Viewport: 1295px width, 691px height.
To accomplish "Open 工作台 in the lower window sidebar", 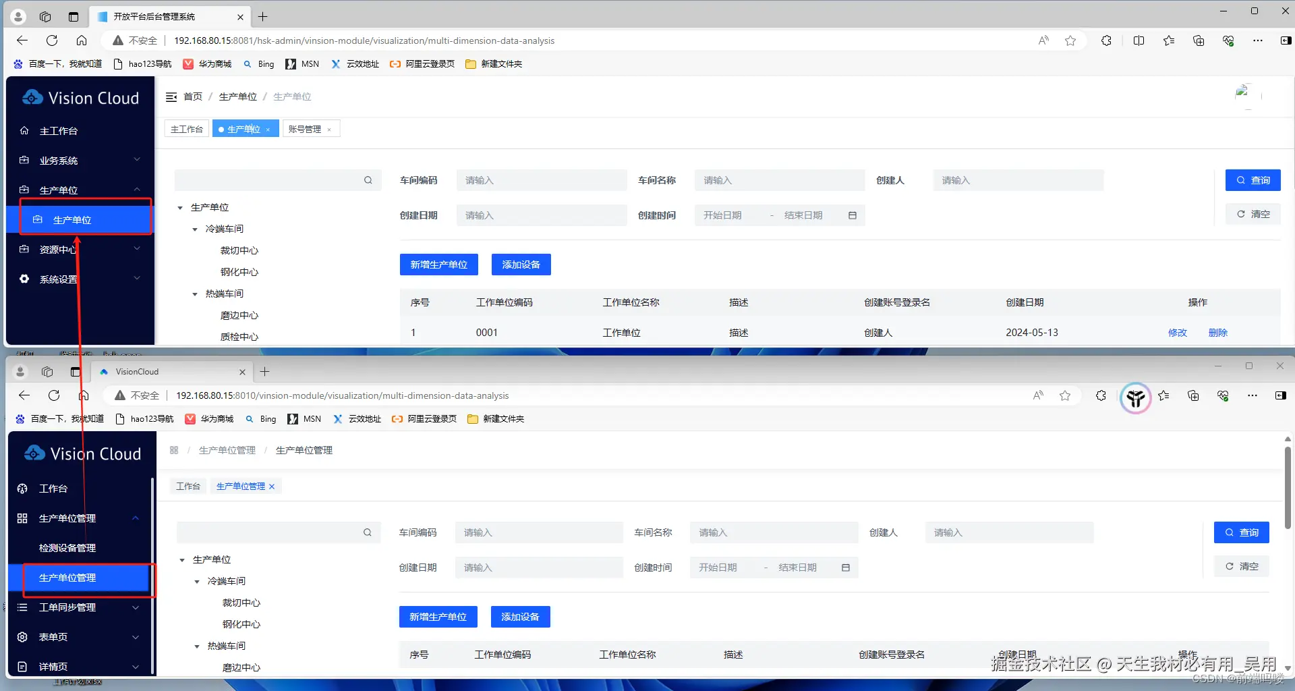I will (53, 488).
